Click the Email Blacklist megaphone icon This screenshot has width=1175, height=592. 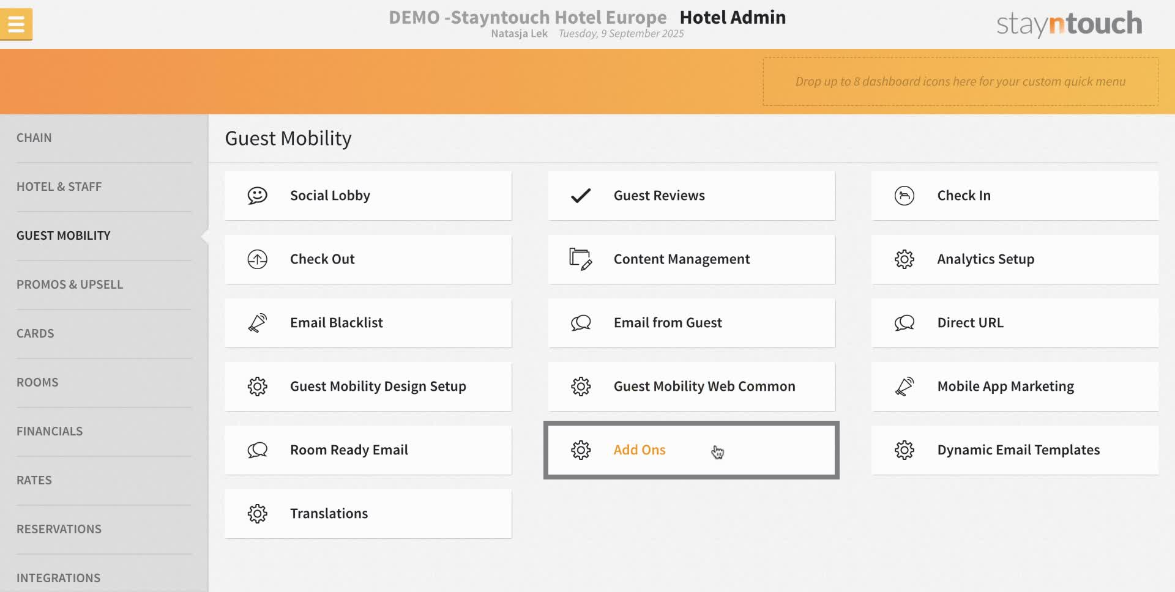[x=257, y=322]
